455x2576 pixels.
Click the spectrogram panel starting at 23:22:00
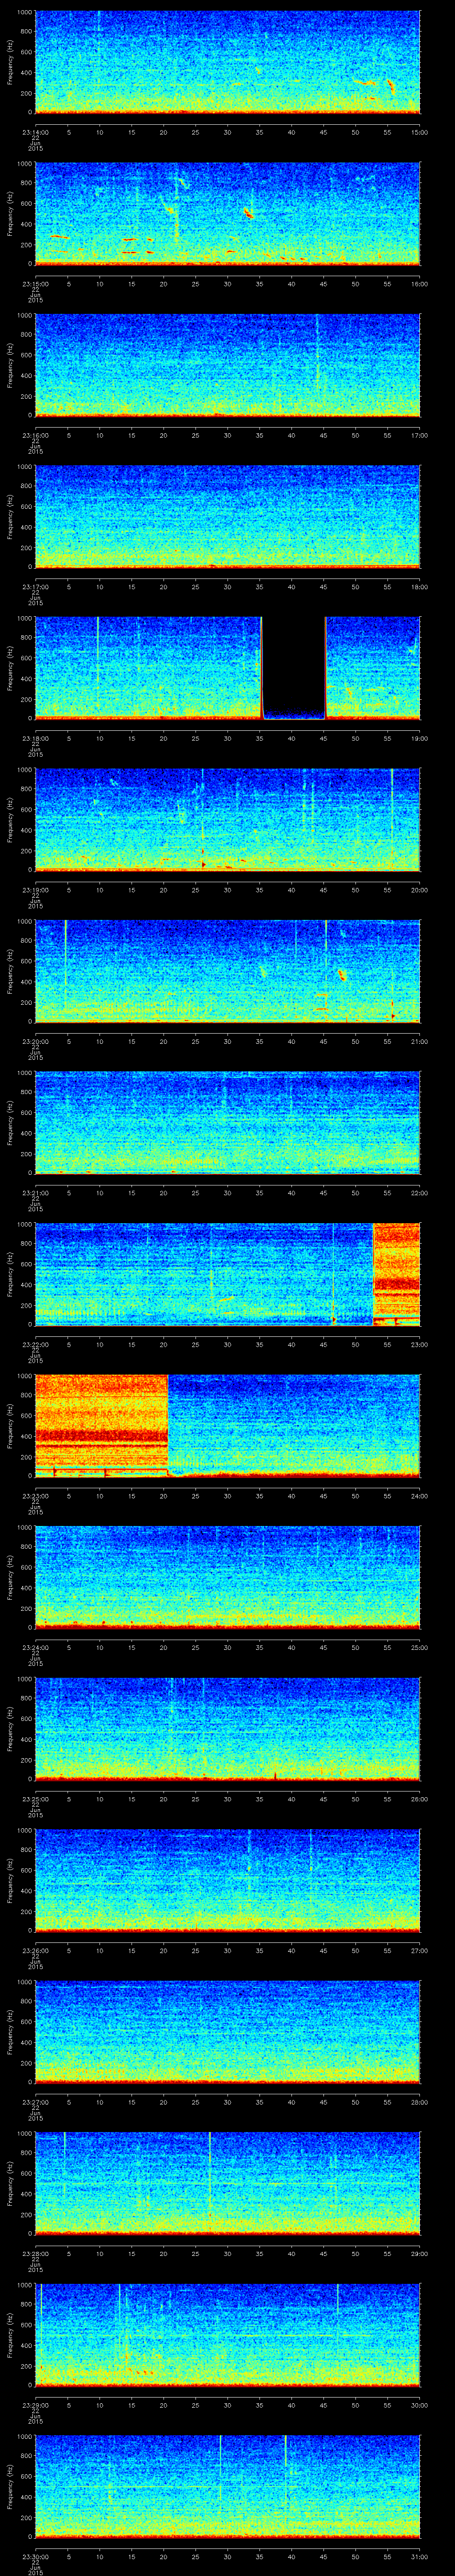pyautogui.click(x=228, y=1274)
